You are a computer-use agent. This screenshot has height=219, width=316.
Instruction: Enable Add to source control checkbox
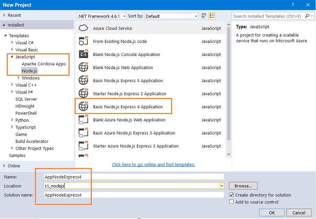(x=231, y=202)
